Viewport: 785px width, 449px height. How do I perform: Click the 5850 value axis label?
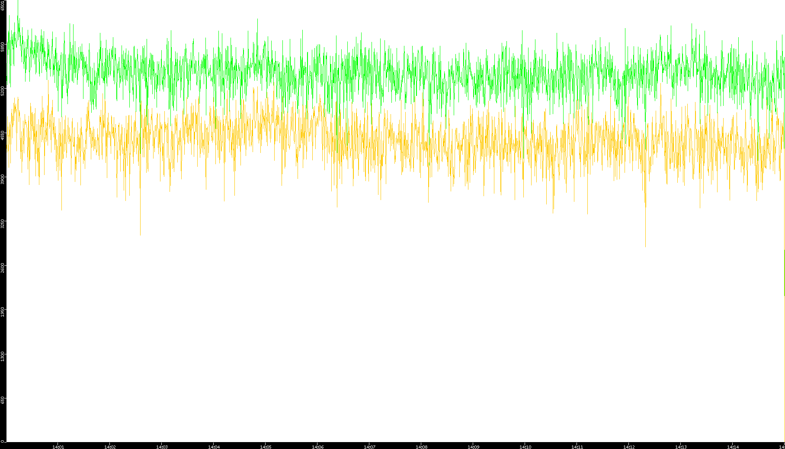(x=3, y=47)
